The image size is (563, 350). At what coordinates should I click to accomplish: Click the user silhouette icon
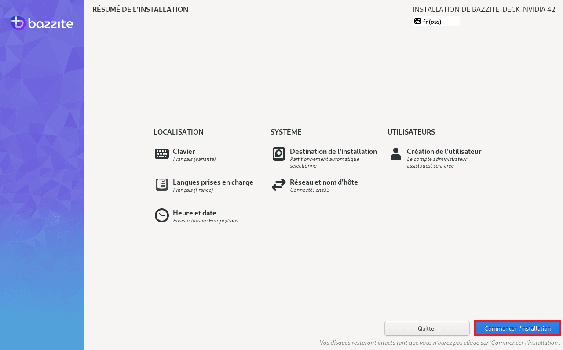[x=396, y=154]
